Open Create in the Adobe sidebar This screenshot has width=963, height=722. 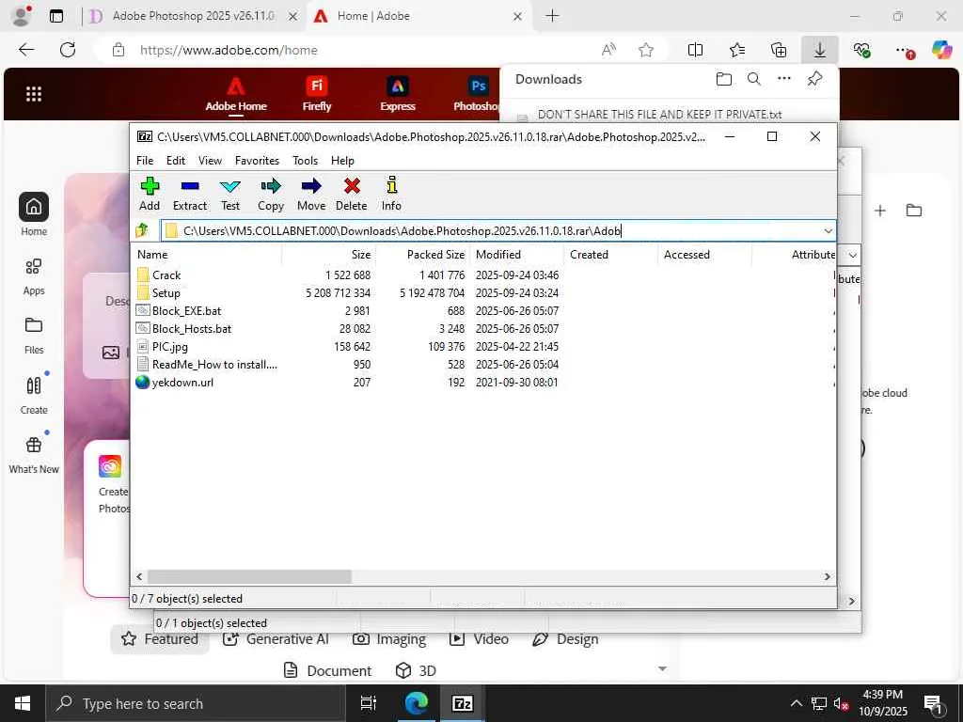coord(34,396)
